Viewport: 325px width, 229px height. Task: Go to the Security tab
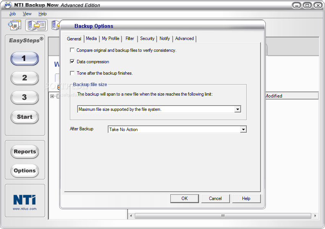coord(147,38)
